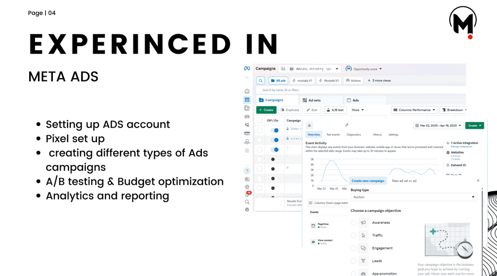497x276 pixels.
Task: Open the Audiences people icon in sidebar
Action: [x=247, y=116]
